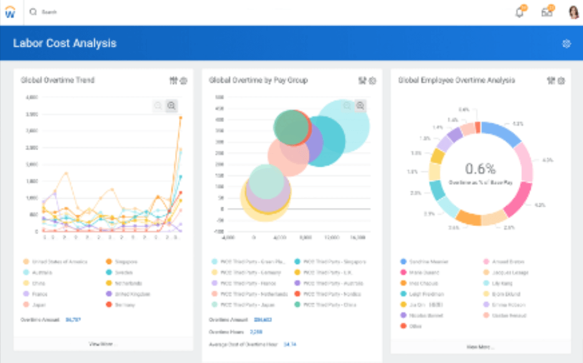Screen dimensions: 583x363
Task: Open Labor Cost Analysis page settings gear
Action: point(566,44)
